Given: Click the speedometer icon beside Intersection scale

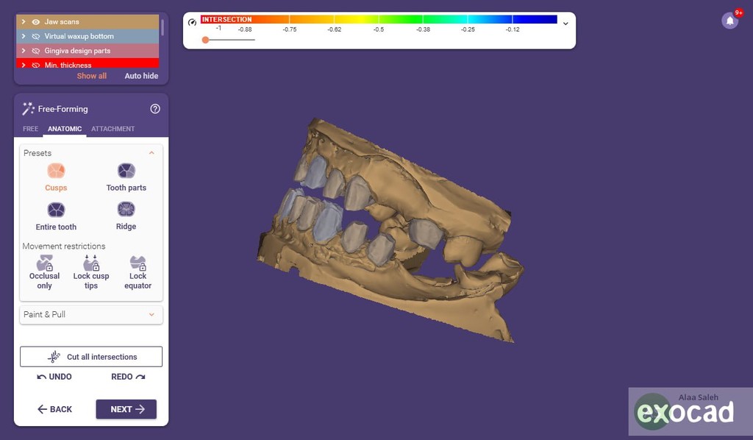Looking at the screenshot, I should click(192, 22).
